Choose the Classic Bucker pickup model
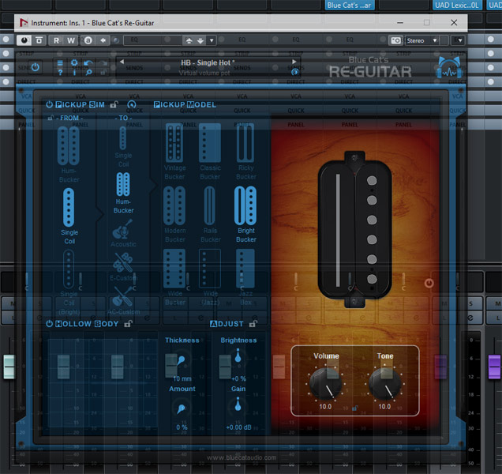 (210, 145)
